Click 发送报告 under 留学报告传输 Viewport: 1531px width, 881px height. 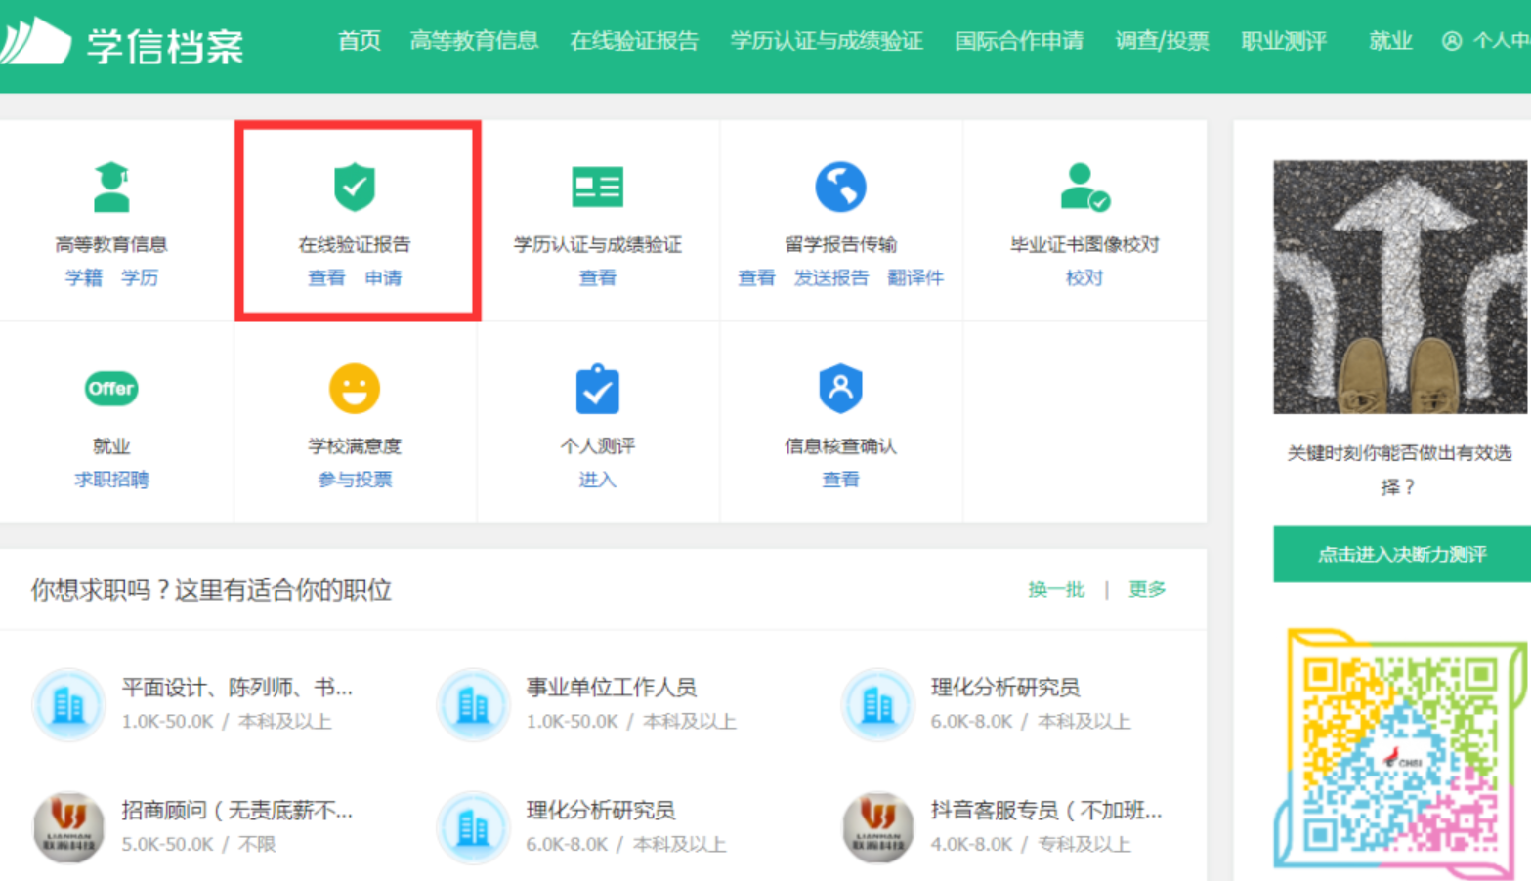(831, 277)
